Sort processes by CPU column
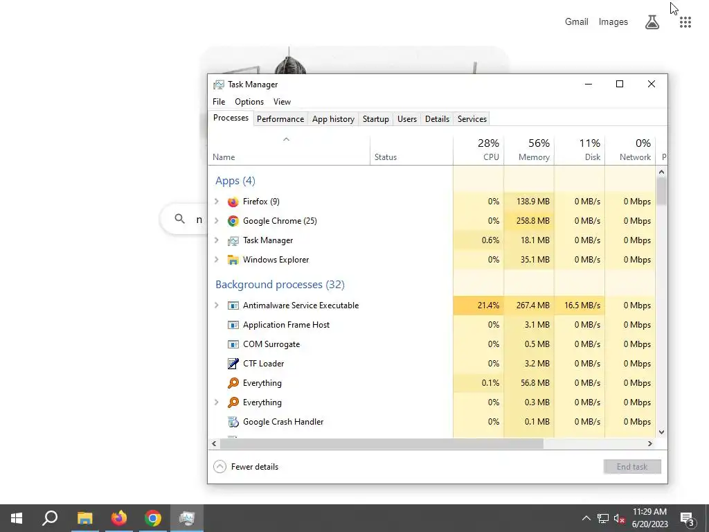 click(x=478, y=150)
